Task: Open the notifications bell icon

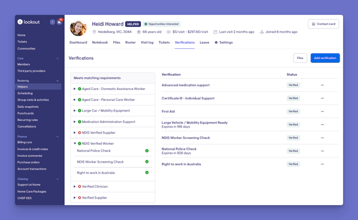Action: click(x=59, y=22)
